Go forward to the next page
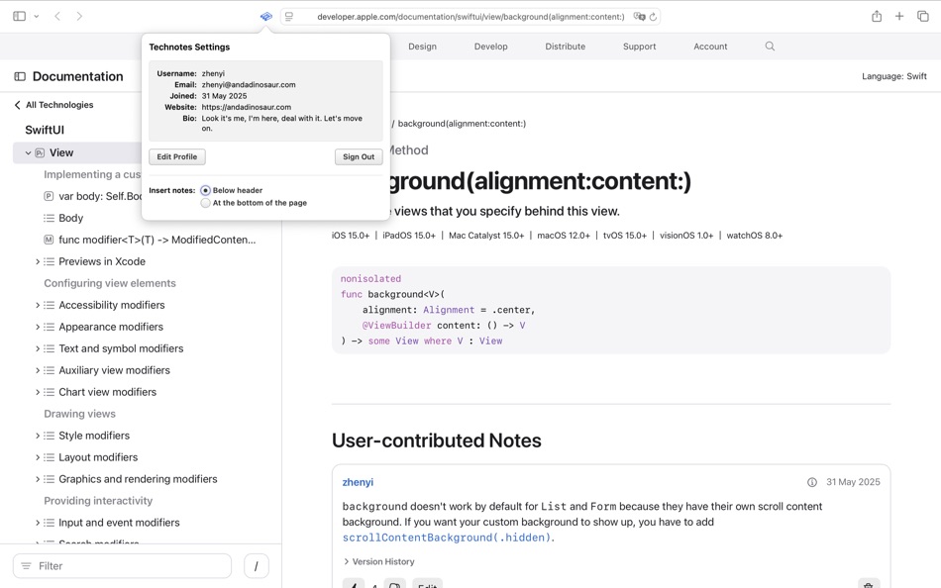Viewport: 941px width, 588px height. 79,16
